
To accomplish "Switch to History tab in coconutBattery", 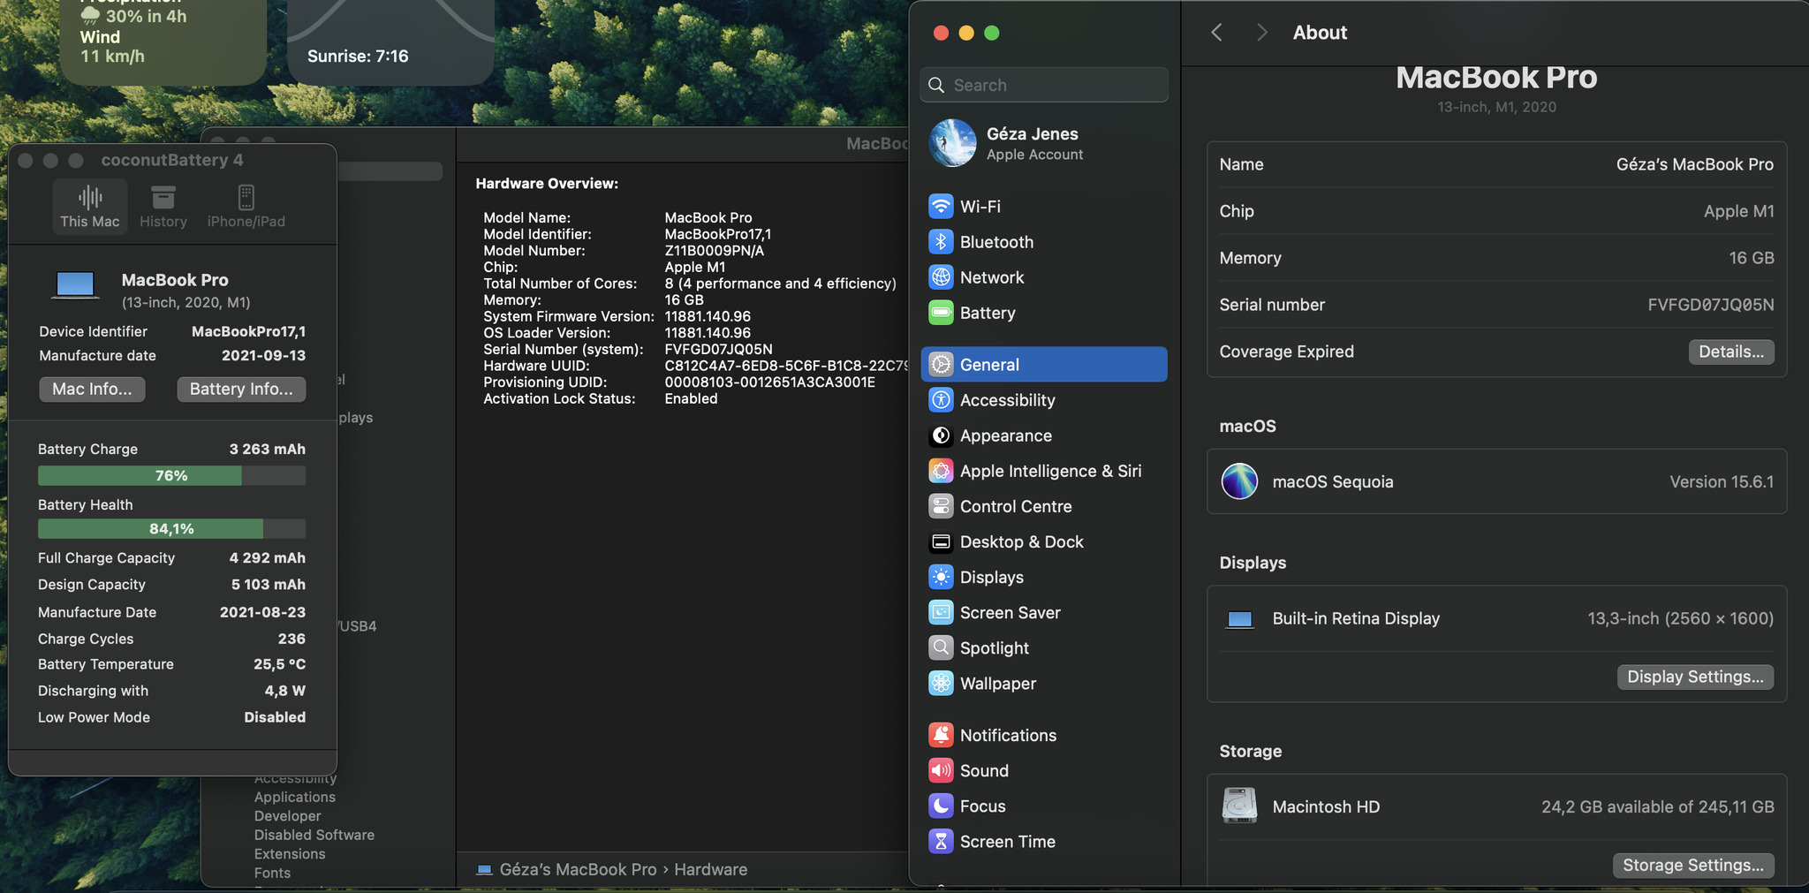I will point(163,207).
